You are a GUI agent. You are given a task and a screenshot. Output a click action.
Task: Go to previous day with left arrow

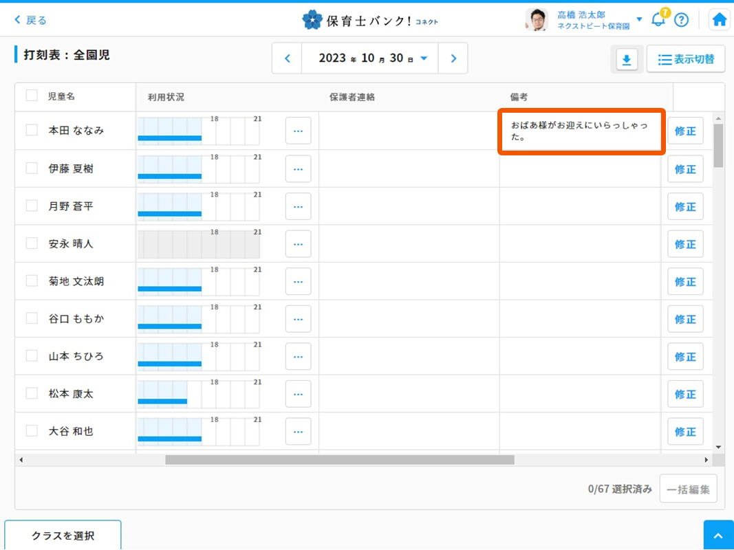click(x=288, y=58)
